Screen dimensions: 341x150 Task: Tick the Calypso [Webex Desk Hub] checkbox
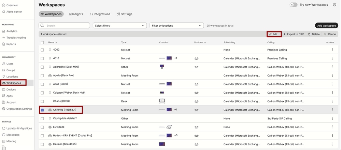pos(42,93)
